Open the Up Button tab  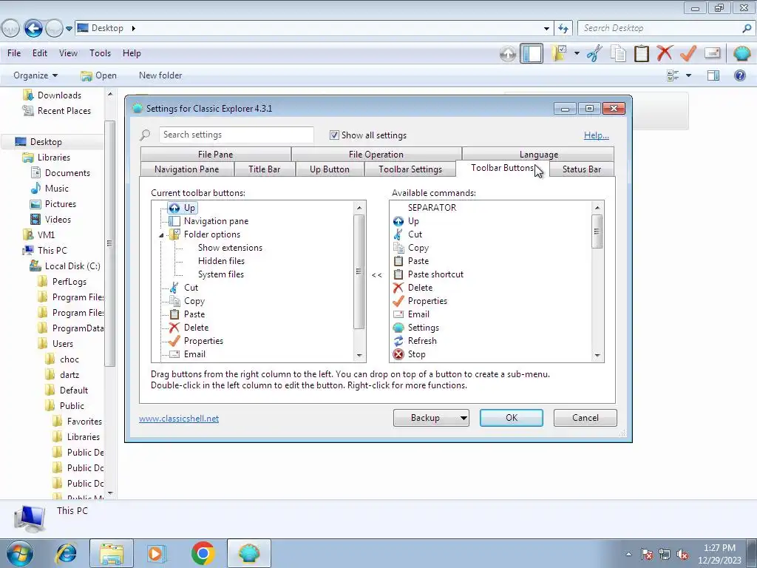coord(329,169)
